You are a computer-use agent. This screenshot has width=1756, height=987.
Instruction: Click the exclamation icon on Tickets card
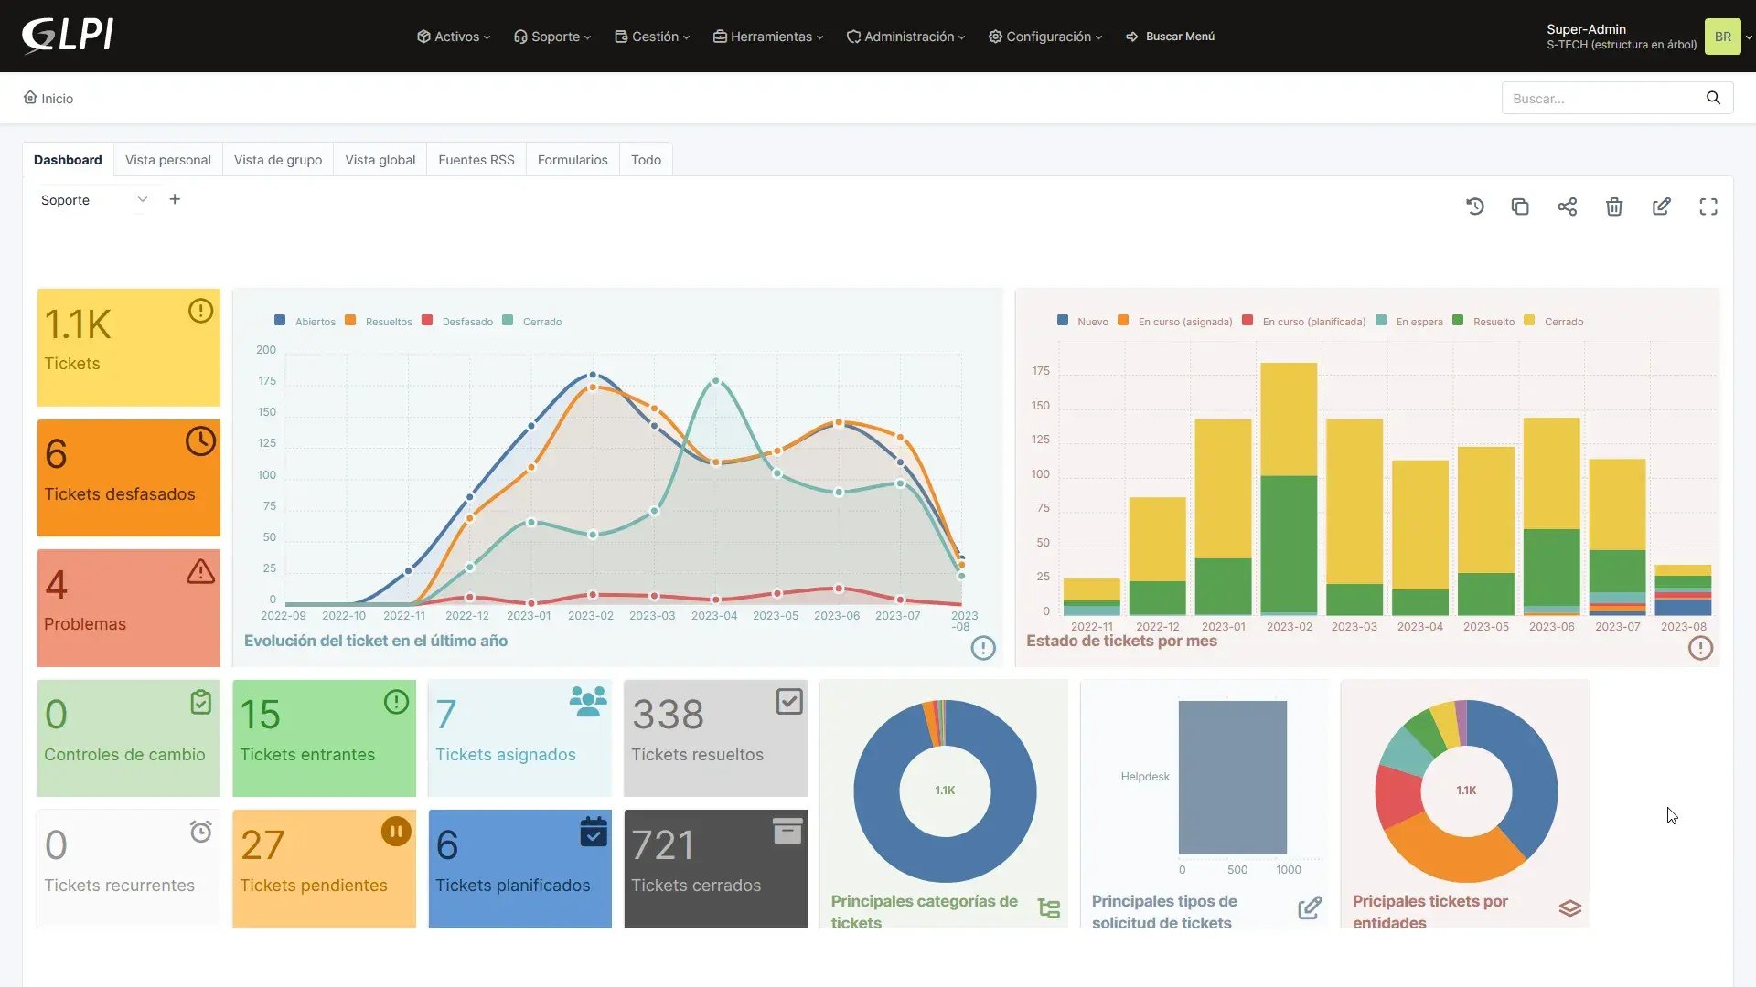(200, 311)
